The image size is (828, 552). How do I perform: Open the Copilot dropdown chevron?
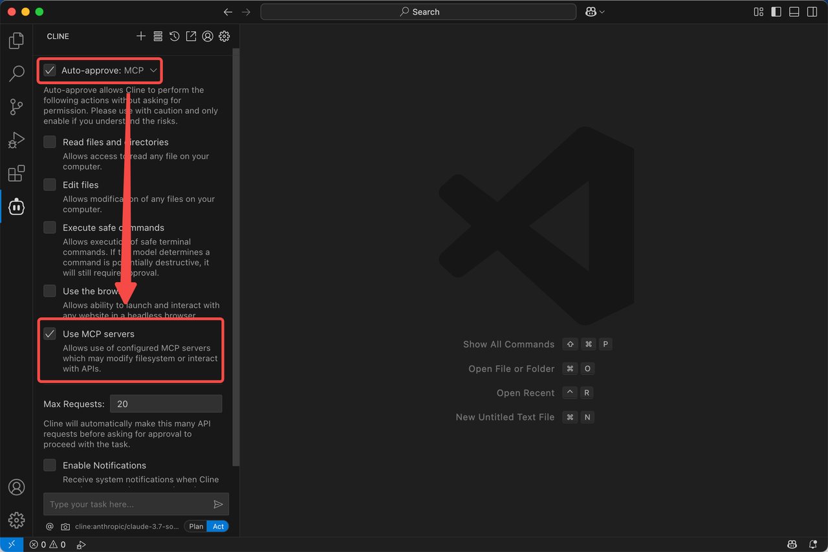click(602, 12)
